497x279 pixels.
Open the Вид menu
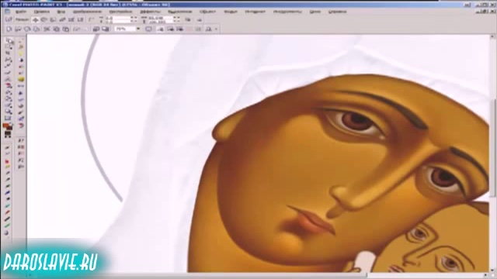pyautogui.click(x=61, y=12)
